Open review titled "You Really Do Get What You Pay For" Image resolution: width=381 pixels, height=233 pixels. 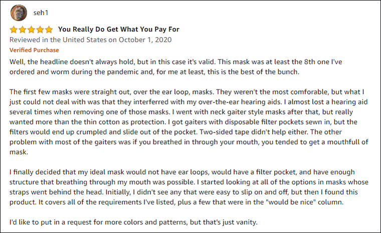point(118,29)
